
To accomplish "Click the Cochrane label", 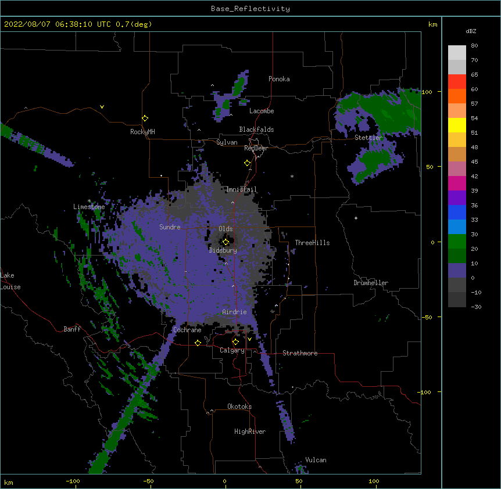I will (x=187, y=330).
